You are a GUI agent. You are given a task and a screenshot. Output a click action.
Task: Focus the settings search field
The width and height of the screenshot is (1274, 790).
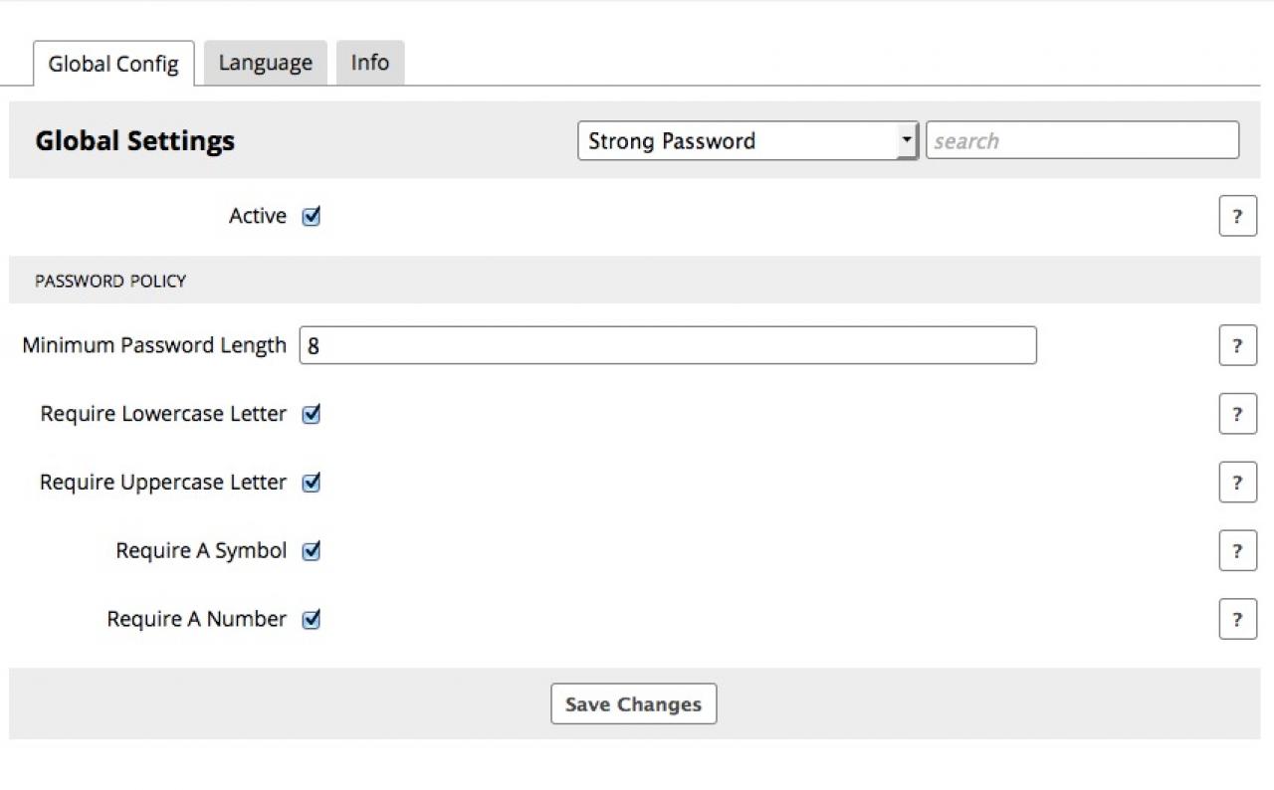click(1082, 141)
